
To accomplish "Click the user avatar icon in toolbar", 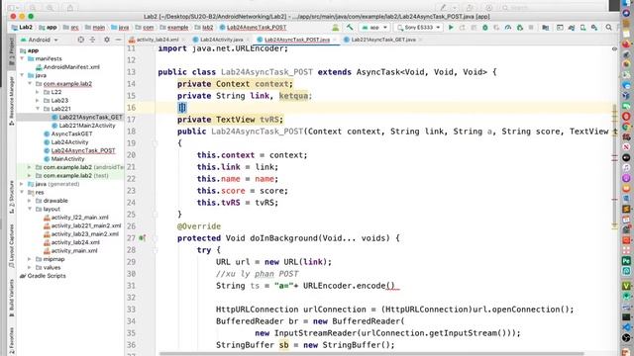I will pos(335,28).
